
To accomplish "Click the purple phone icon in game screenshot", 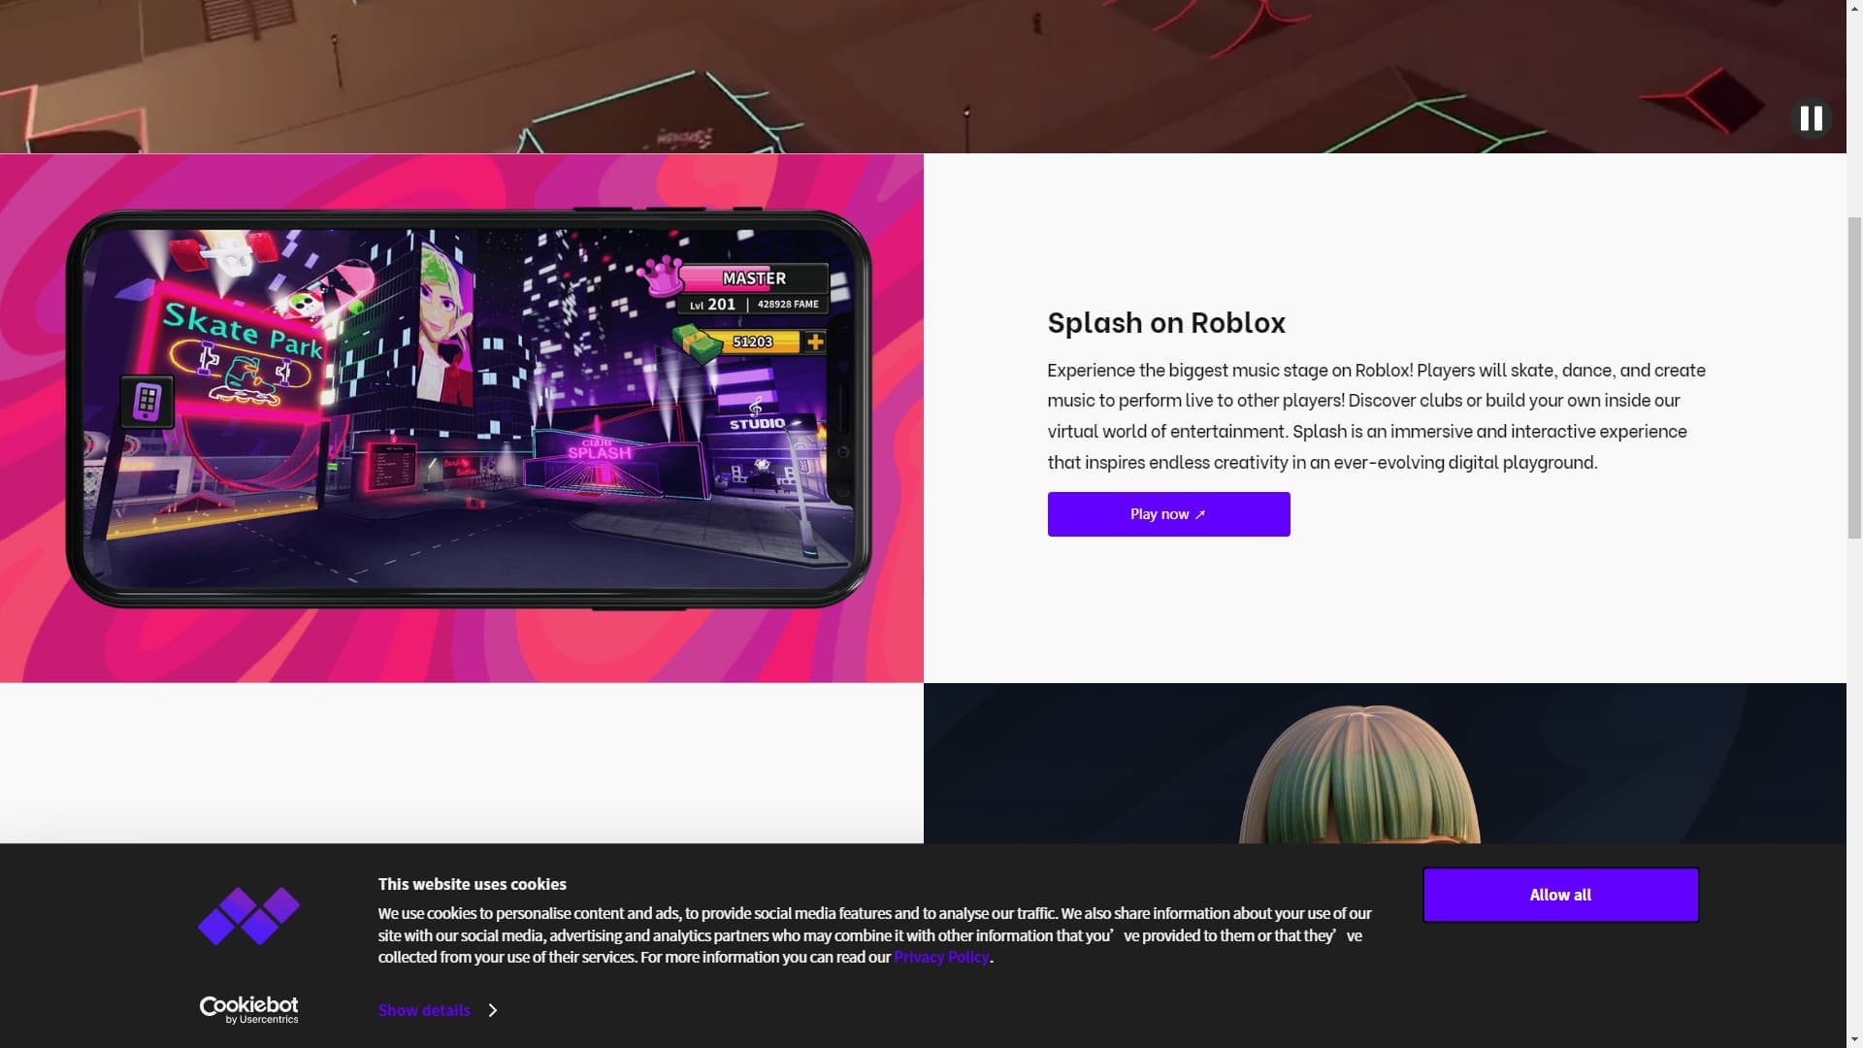I will click(147, 401).
